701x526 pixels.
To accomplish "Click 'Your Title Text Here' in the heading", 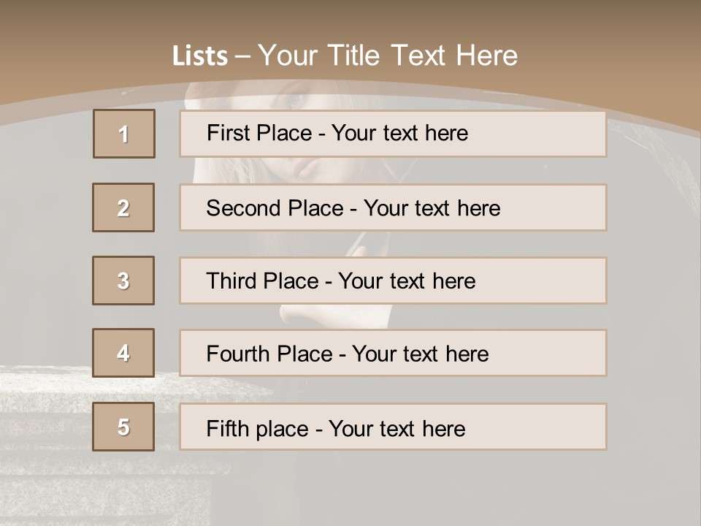I will (x=388, y=56).
